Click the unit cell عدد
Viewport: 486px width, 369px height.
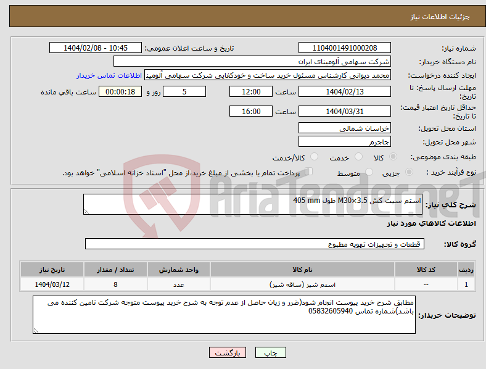(x=179, y=284)
